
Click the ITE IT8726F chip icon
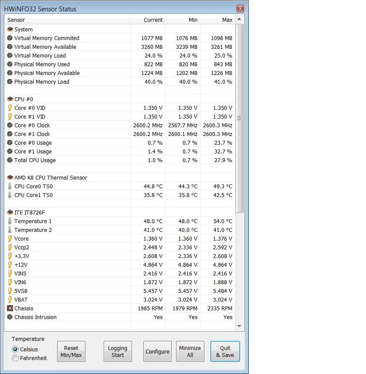coord(10,212)
